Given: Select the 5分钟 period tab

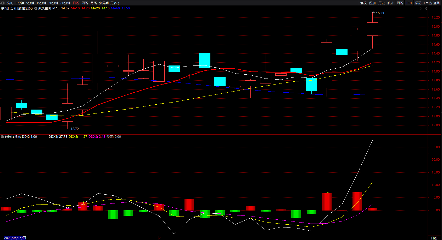Looking at the screenshot, I should coord(30,3).
